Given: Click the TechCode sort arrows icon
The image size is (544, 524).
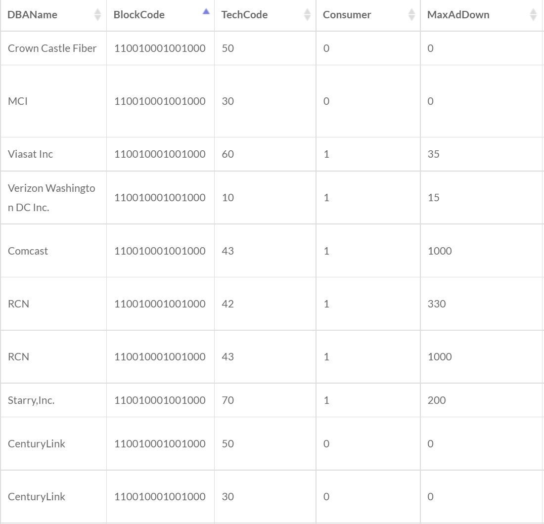Looking at the screenshot, I should pyautogui.click(x=307, y=14).
